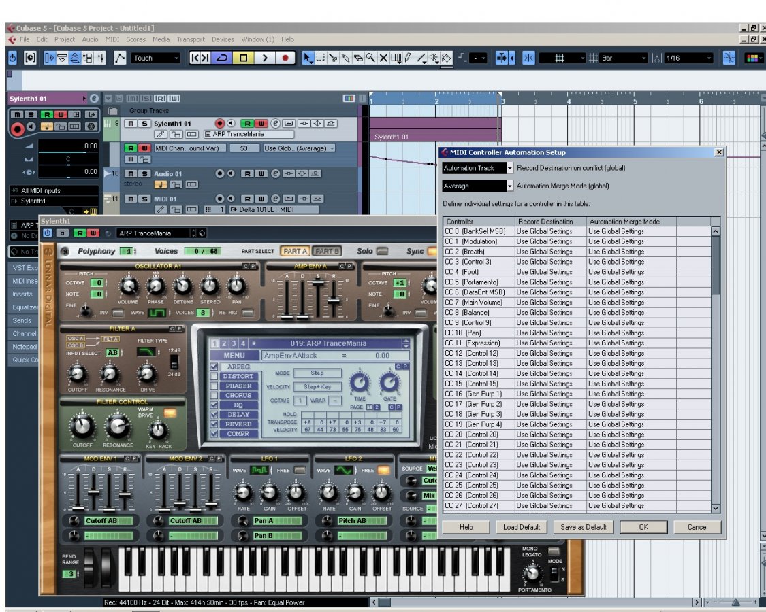
Task: Open the MIDI menu
Action: tap(112, 39)
